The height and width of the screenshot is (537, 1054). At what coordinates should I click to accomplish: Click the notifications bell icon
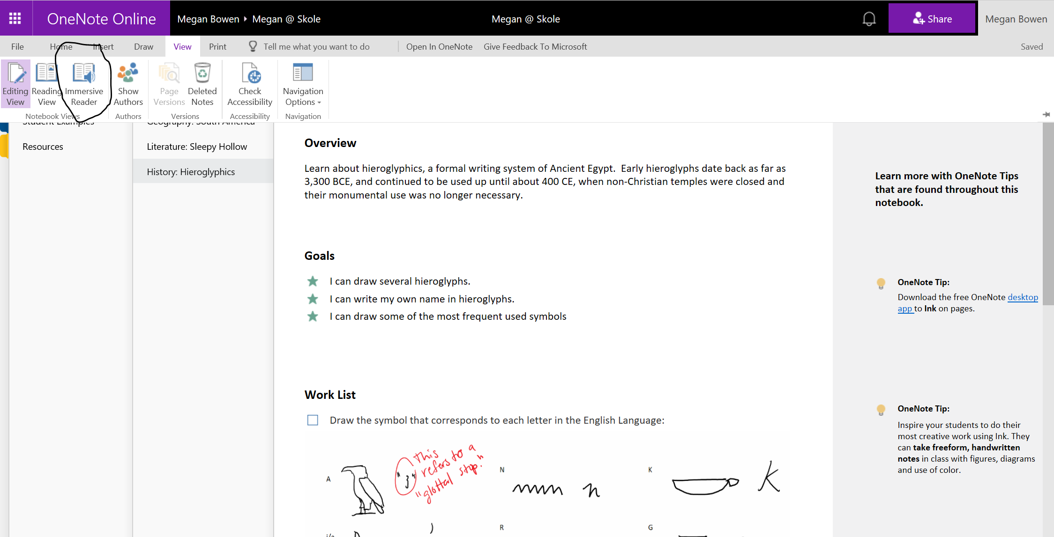click(869, 19)
